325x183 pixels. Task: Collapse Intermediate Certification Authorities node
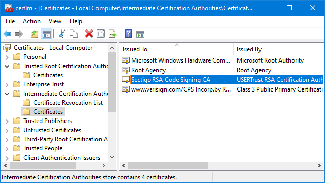(x=7, y=94)
